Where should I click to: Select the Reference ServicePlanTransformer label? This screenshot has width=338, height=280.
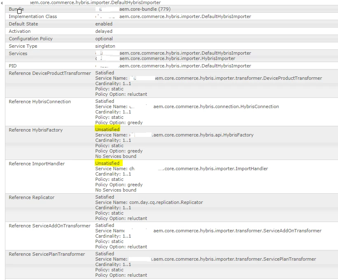coord(47,254)
